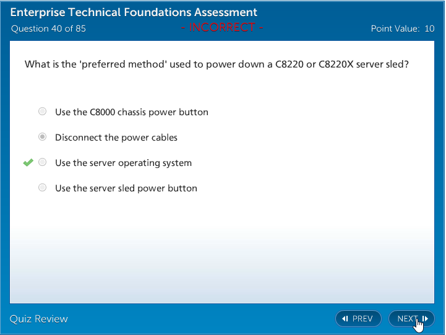Viewport: 446px width, 335px height.
Task: Click the red INCORRECT status label
Action: [x=222, y=28]
